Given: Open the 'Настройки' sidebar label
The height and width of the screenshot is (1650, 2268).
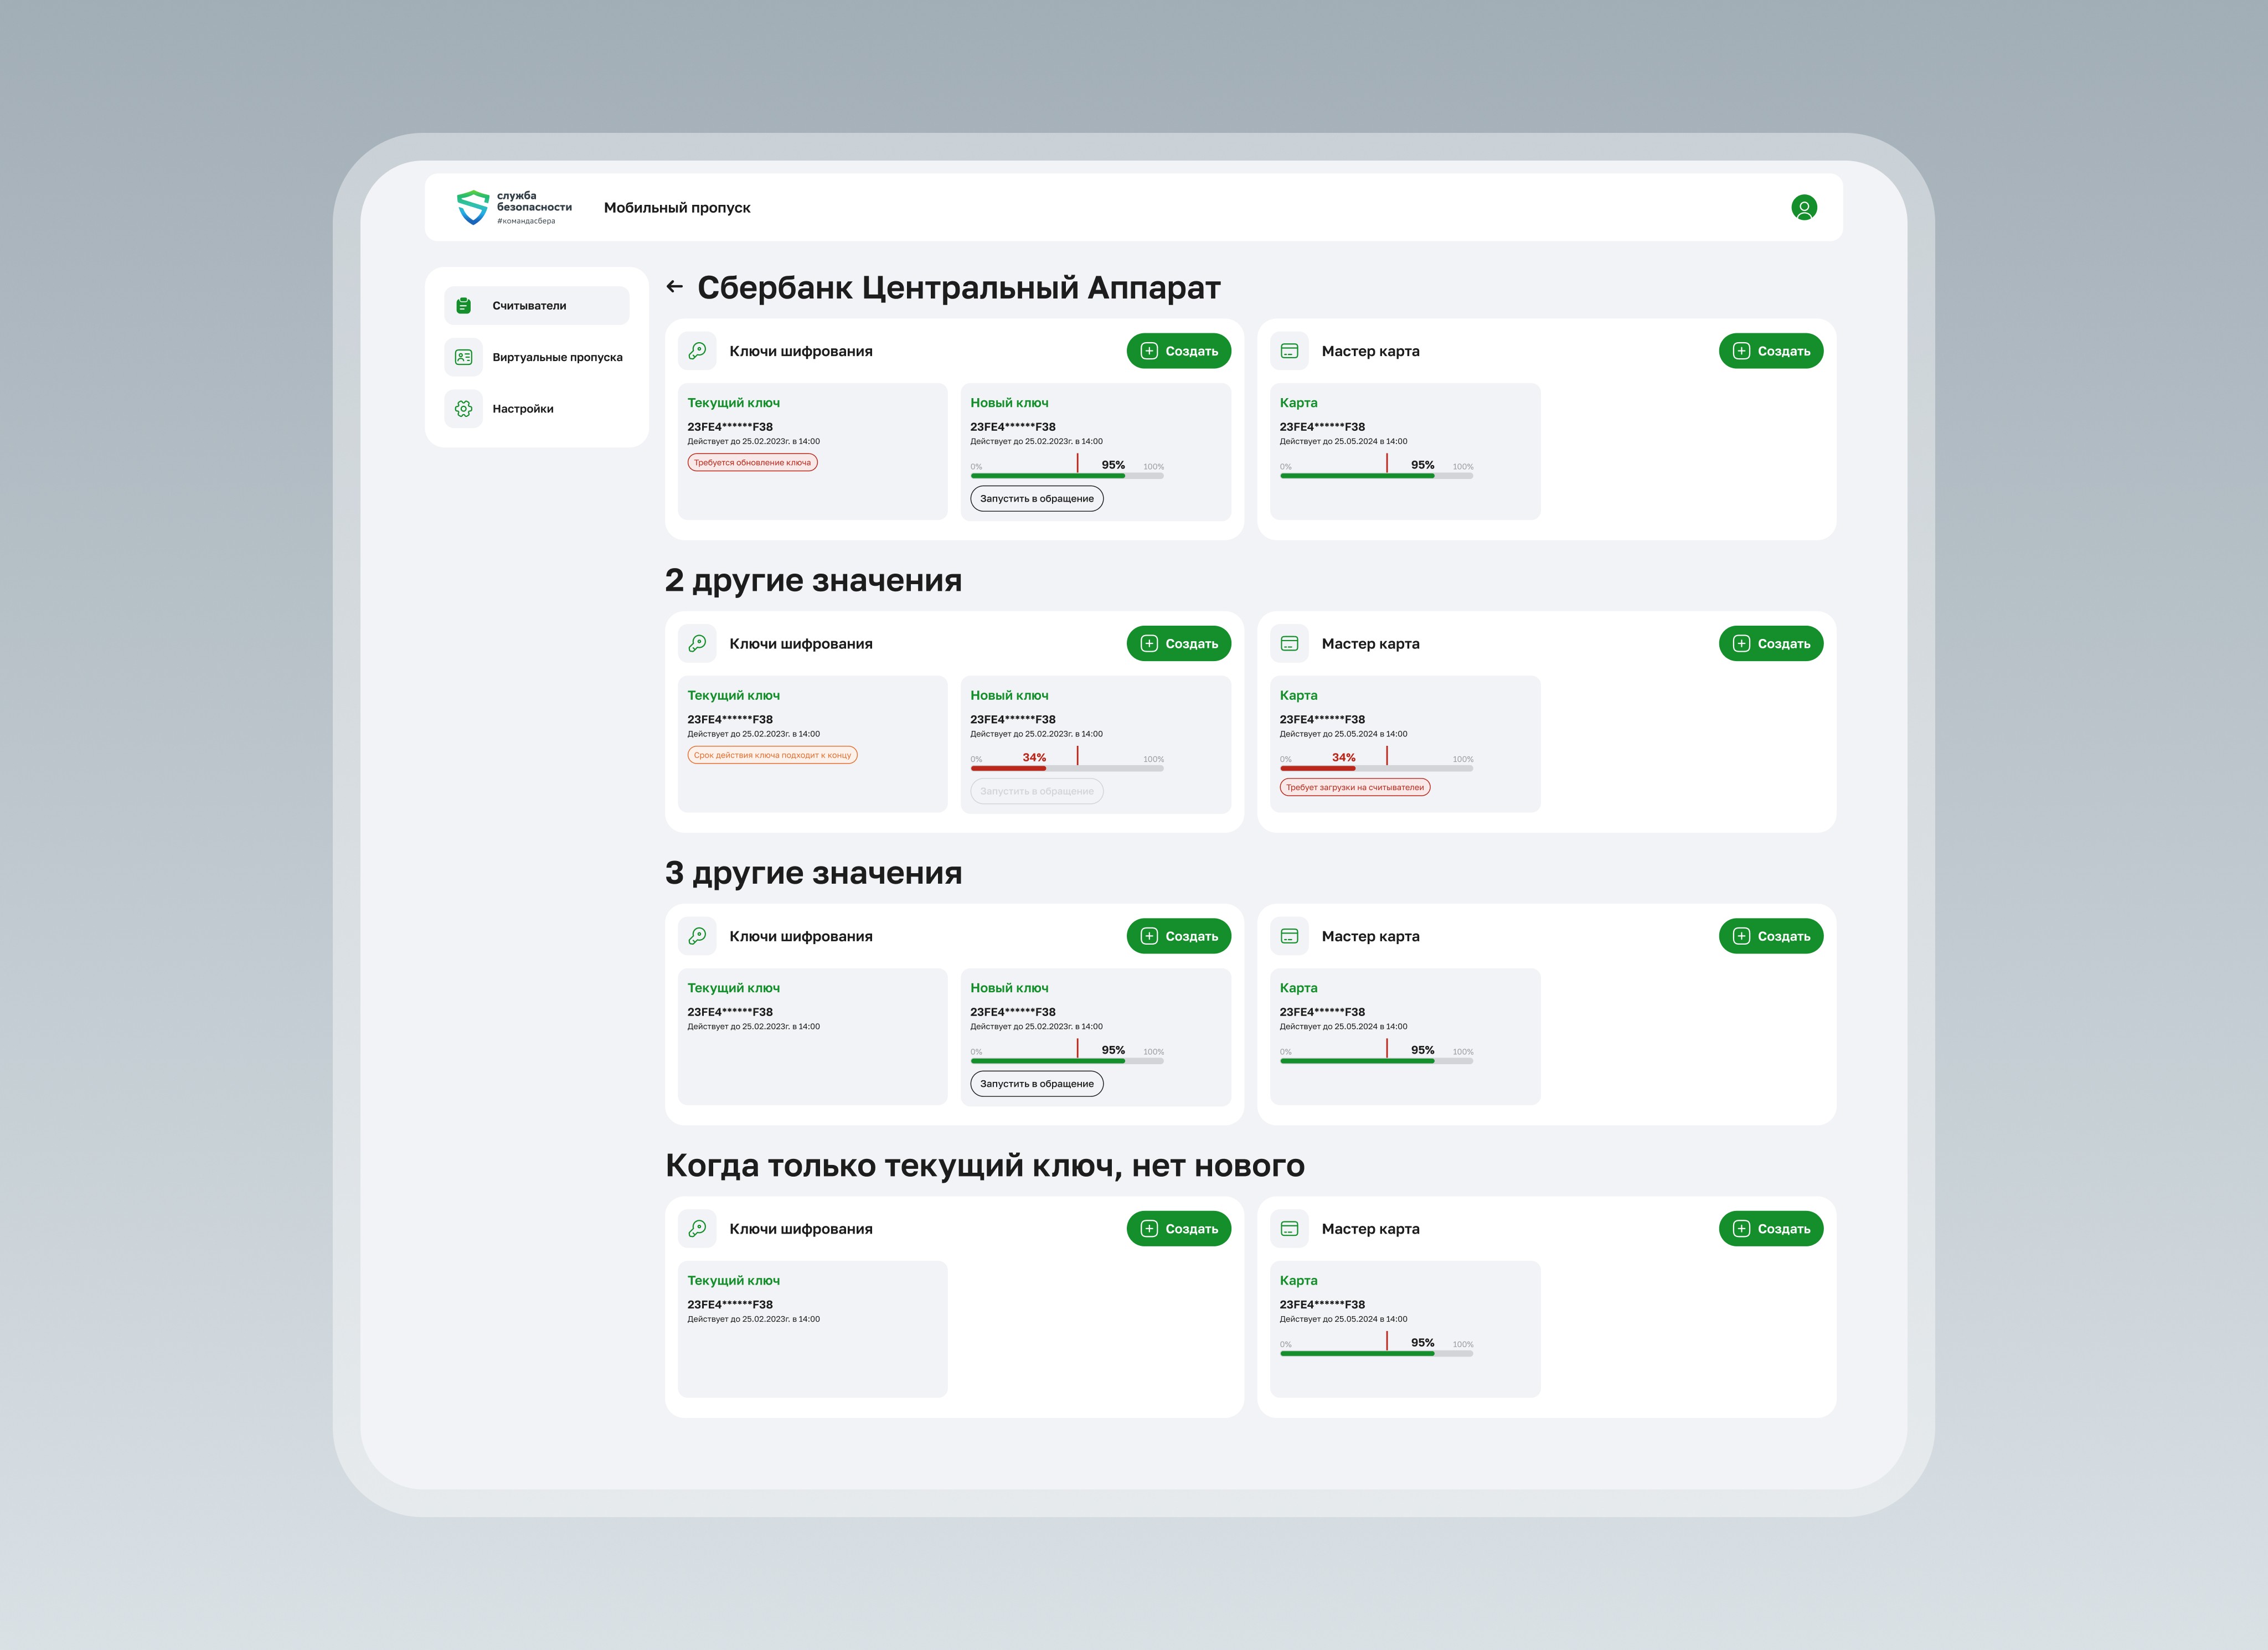Looking at the screenshot, I should [523, 409].
